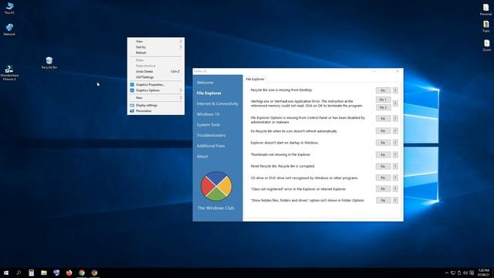The height and width of the screenshot is (278, 494).
Task: Open help for Recycle Bin missing fix
Action: pos(395,90)
